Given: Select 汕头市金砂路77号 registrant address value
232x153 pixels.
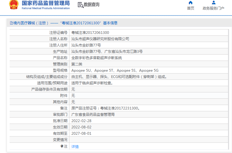Looking at the screenshot, I should 86,45.
